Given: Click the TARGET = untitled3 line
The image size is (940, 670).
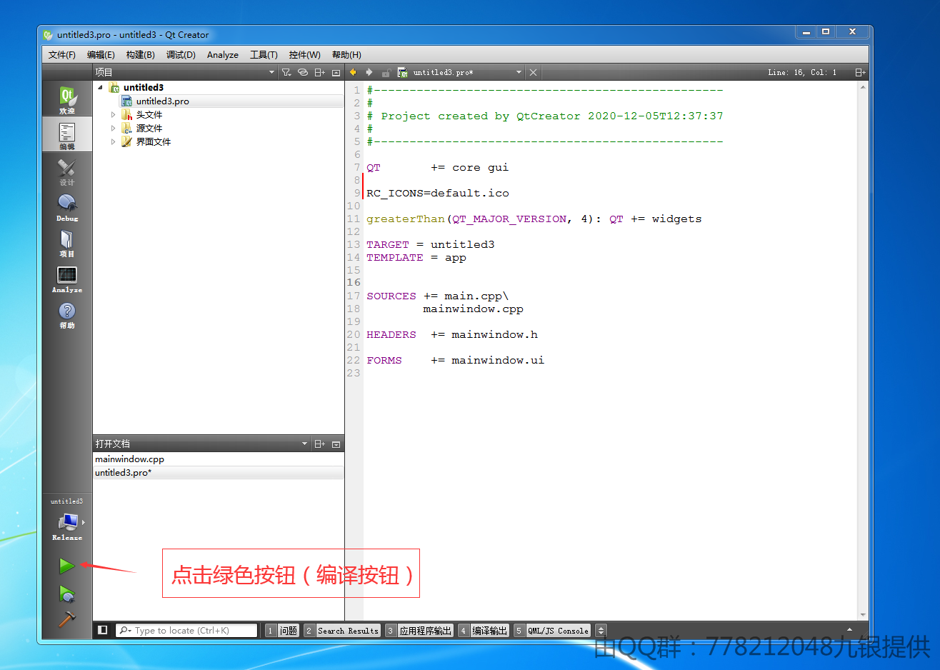Looking at the screenshot, I should click(430, 244).
